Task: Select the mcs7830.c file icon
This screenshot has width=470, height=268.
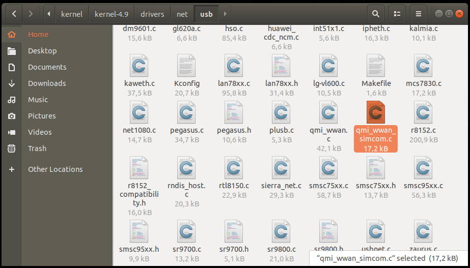Action: pyautogui.click(x=423, y=66)
